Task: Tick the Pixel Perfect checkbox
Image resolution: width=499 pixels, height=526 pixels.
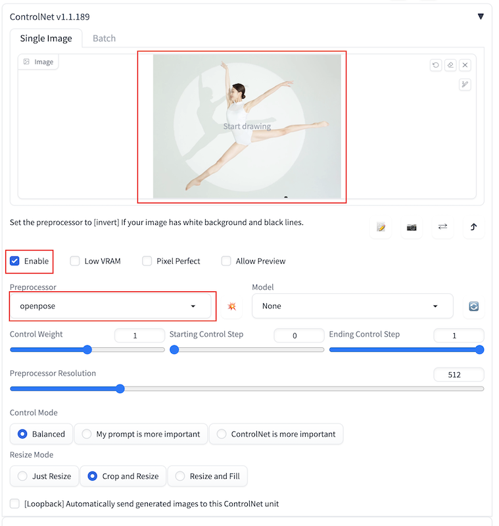Action: [147, 261]
